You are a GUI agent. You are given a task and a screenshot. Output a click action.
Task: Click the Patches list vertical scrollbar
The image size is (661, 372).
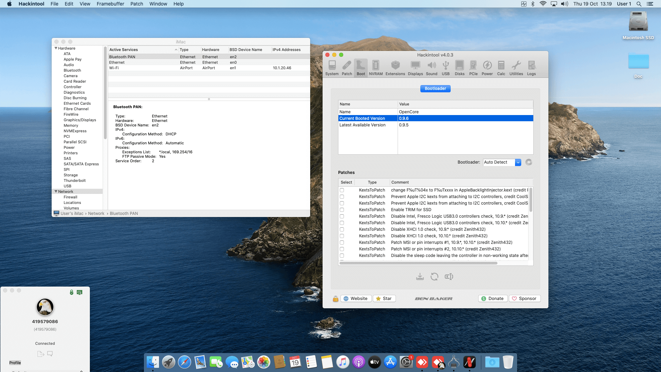(531, 200)
